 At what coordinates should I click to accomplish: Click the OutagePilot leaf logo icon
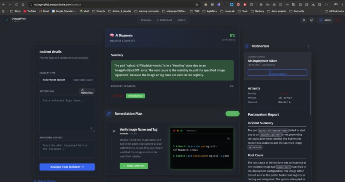point(6,20)
